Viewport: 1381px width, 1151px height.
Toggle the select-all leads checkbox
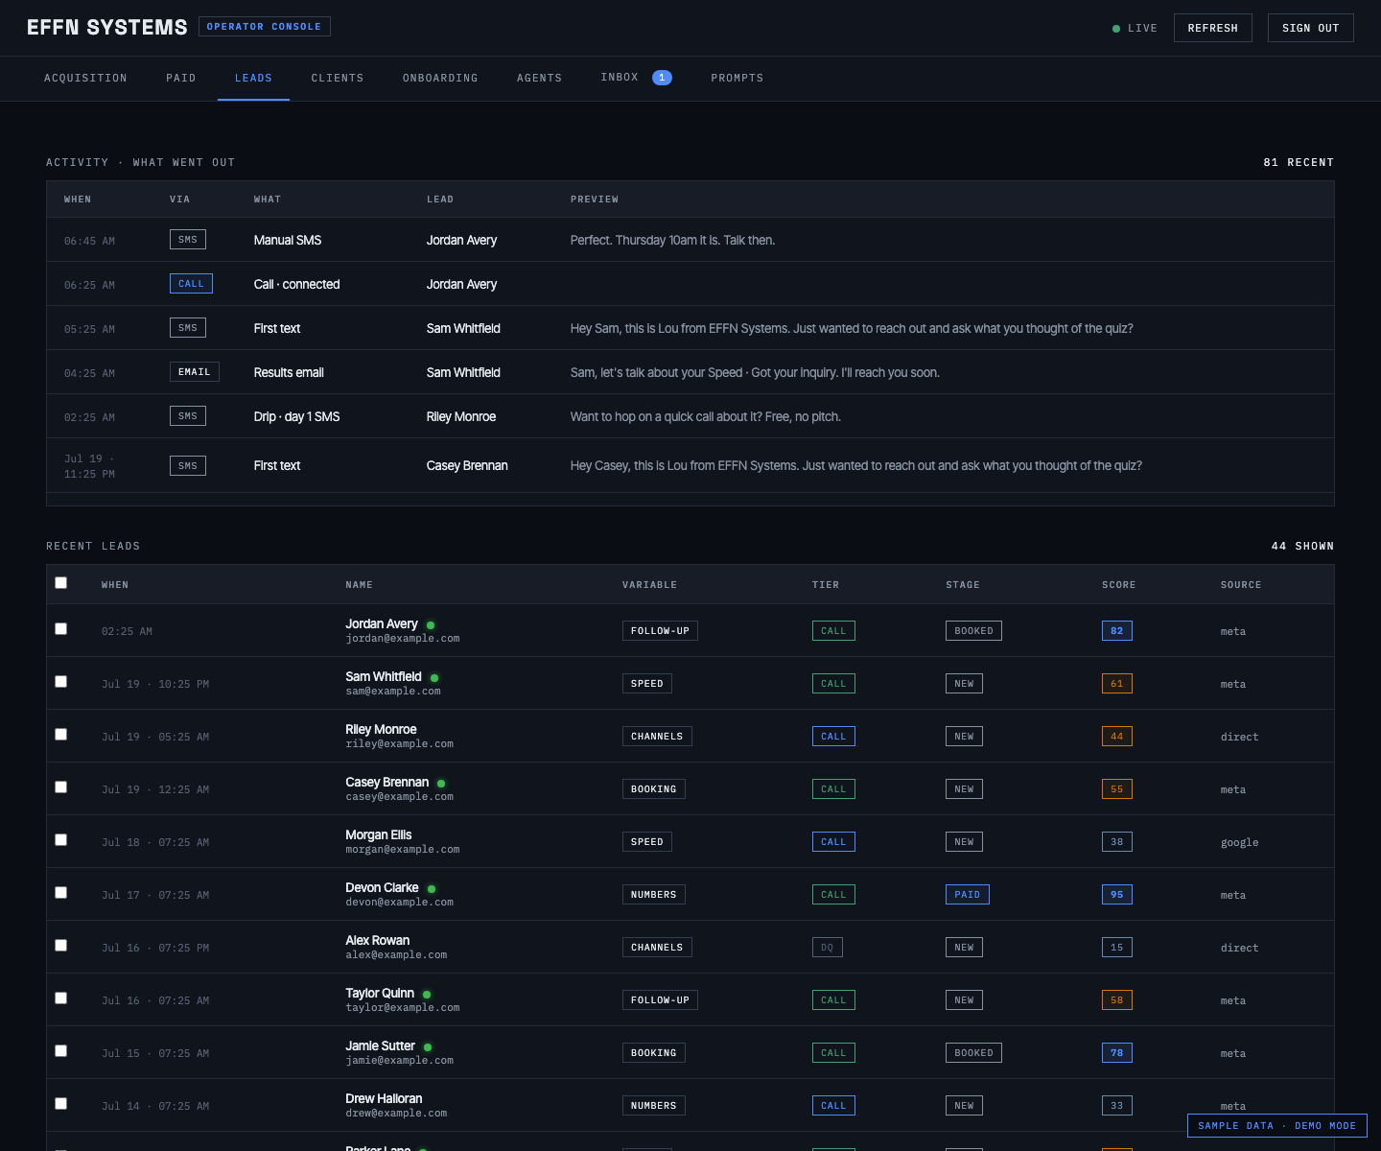pos(61,583)
